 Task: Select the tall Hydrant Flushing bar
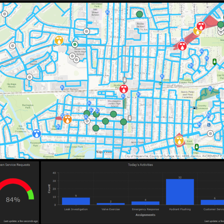click(180, 192)
